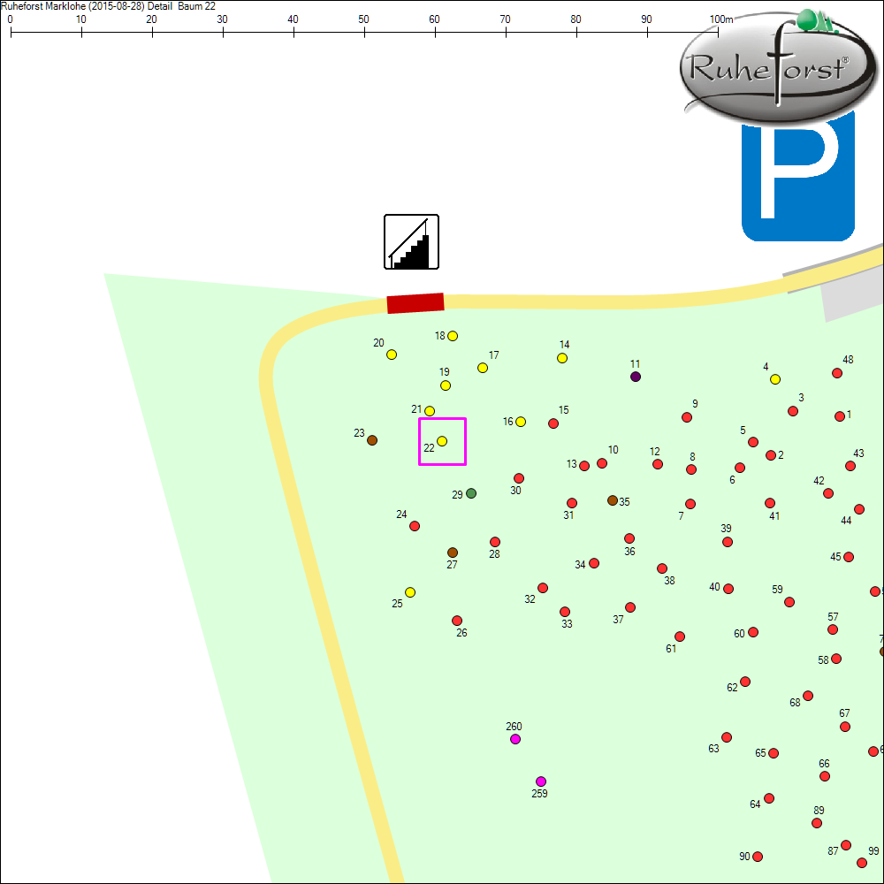Select the red dot of tree 48
Viewport: 884px width, 884px height.
[x=837, y=373]
